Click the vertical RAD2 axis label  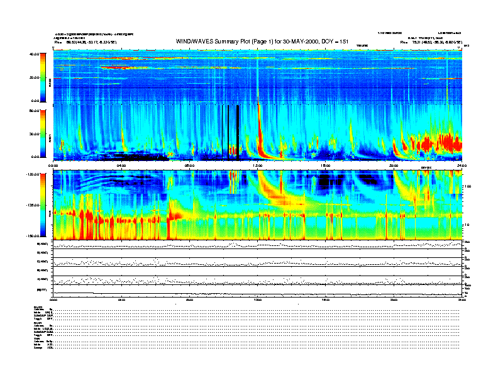coord(50,84)
